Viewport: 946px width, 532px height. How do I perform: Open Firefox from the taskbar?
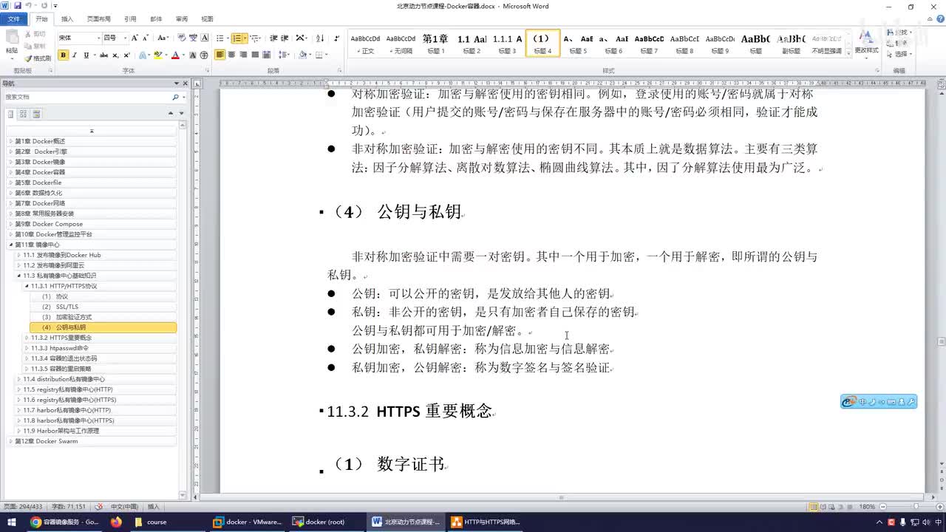[116, 522]
